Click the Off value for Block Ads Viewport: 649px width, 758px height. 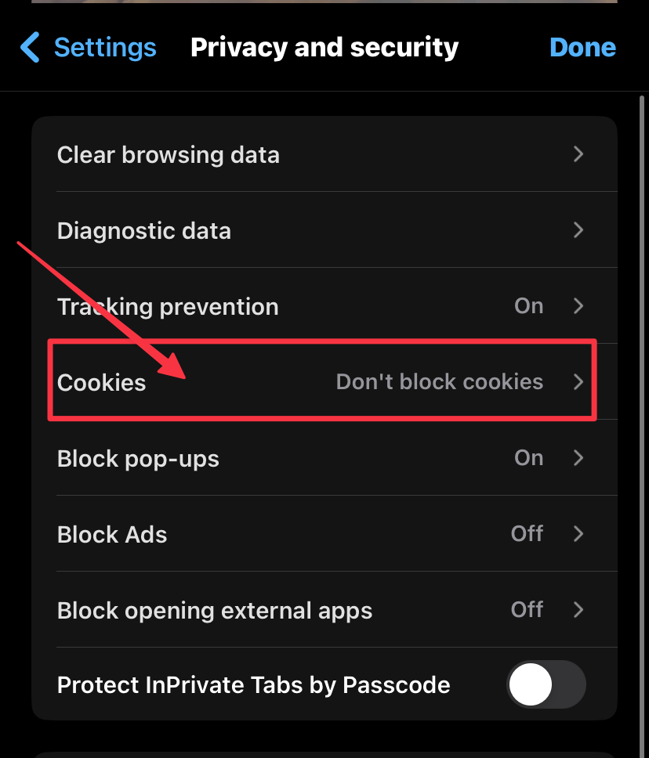527,534
